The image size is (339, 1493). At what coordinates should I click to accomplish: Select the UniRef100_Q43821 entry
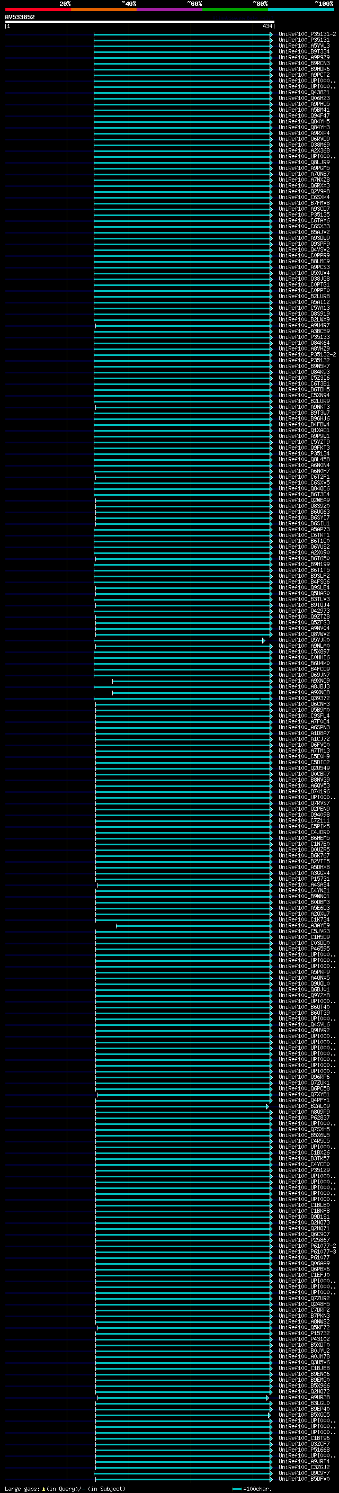304,92
